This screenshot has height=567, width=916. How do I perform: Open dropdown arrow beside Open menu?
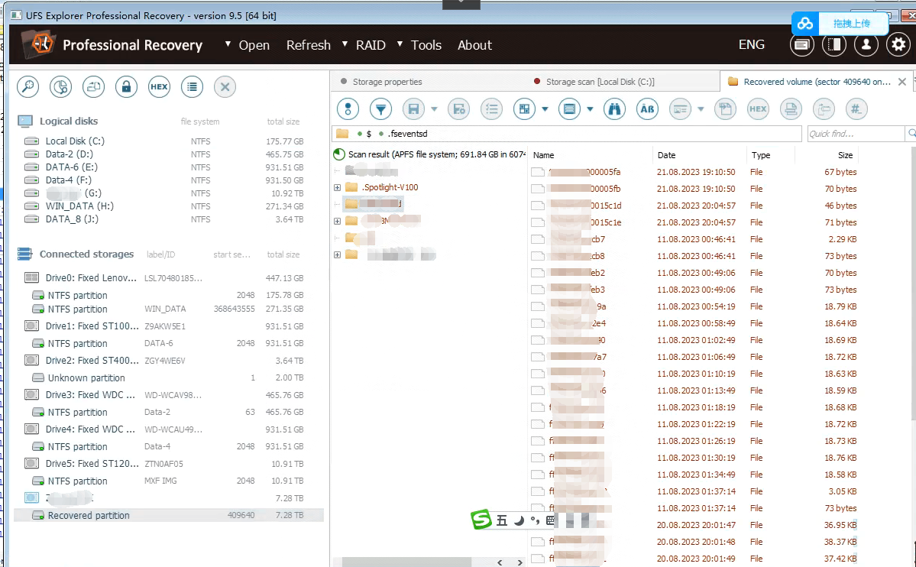(x=228, y=44)
